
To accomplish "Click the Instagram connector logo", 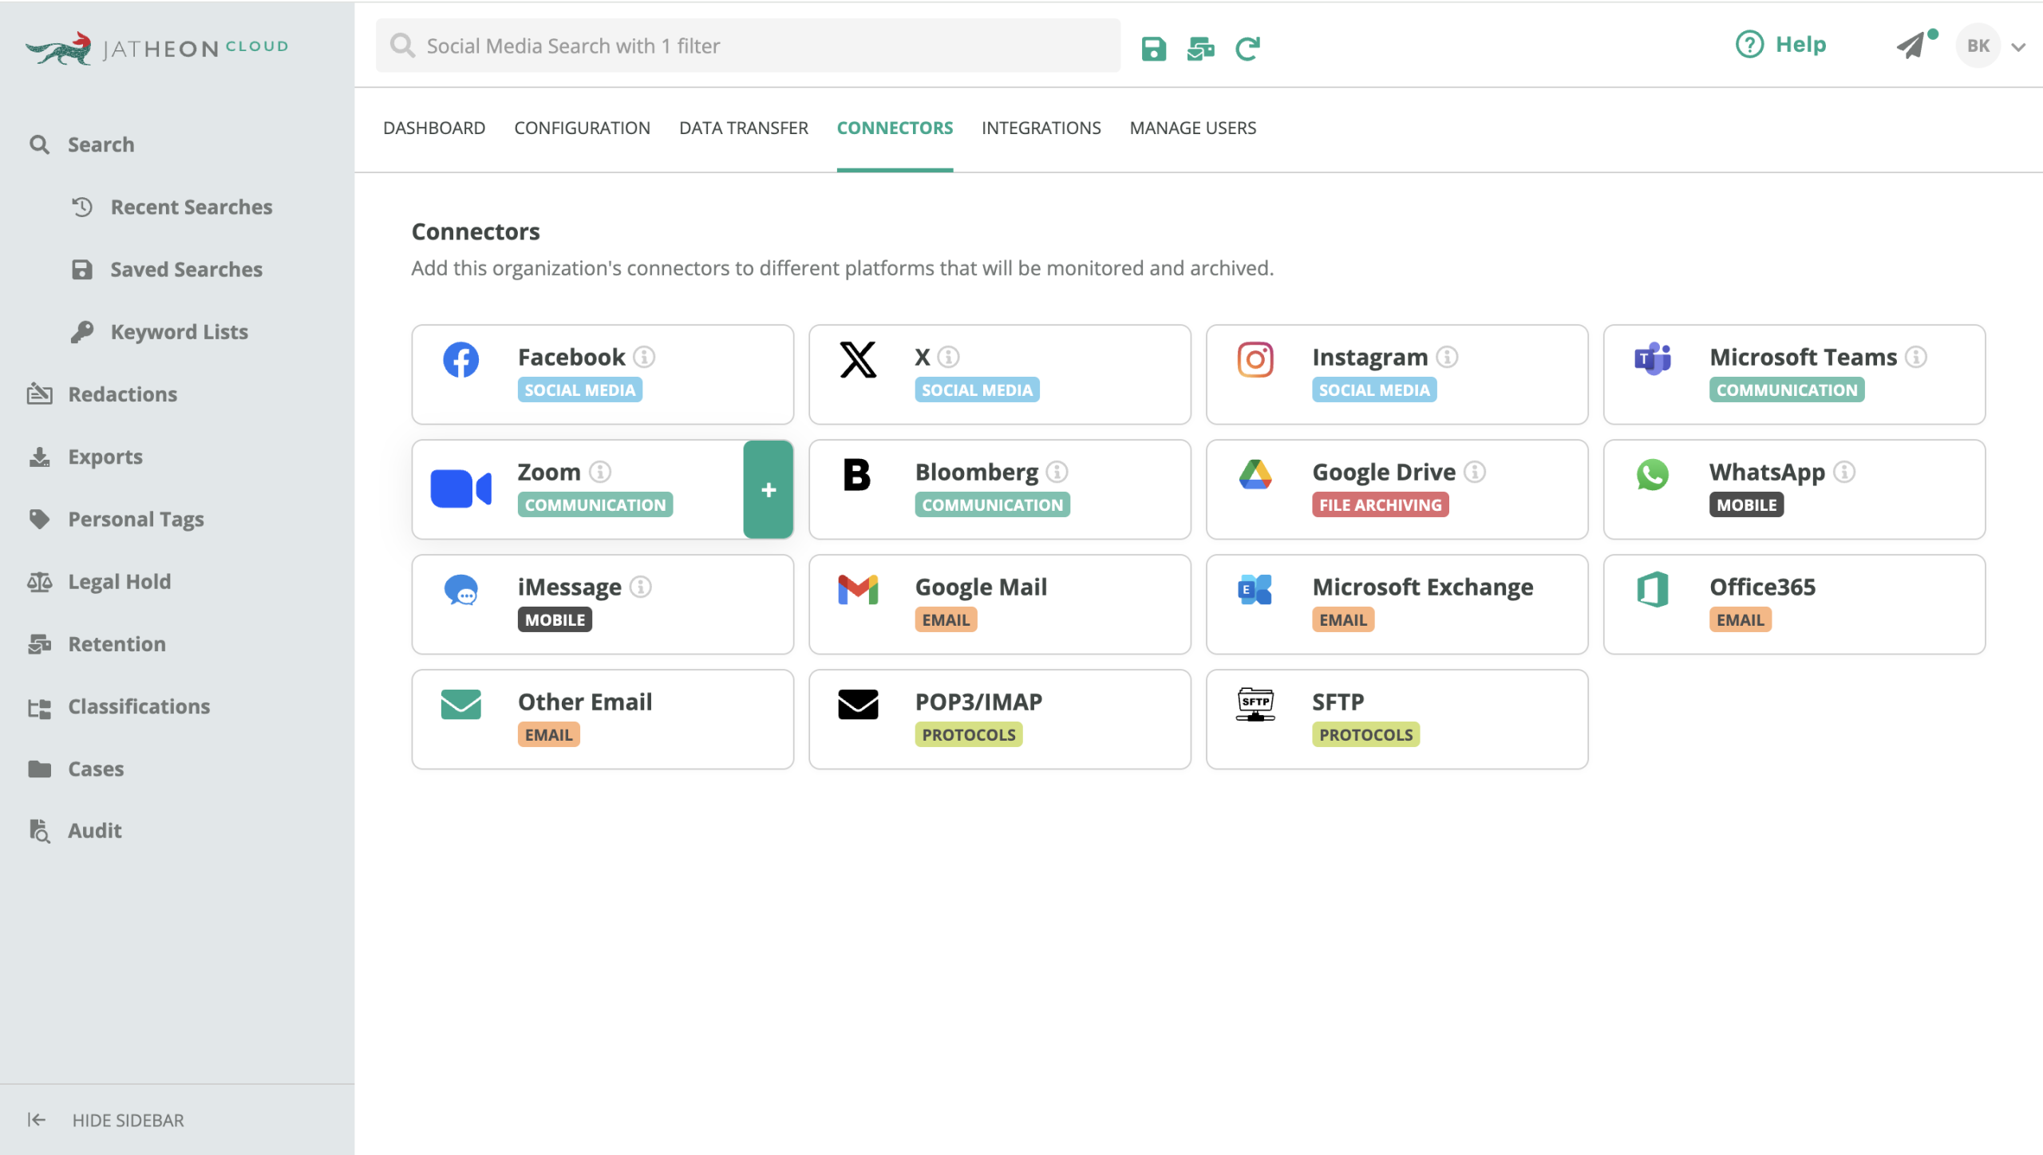I will coord(1255,359).
